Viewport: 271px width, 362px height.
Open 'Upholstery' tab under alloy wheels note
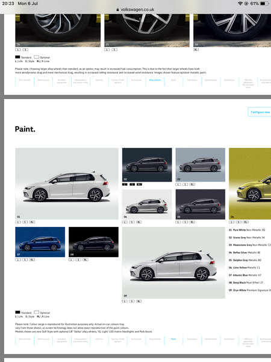coord(192,80)
